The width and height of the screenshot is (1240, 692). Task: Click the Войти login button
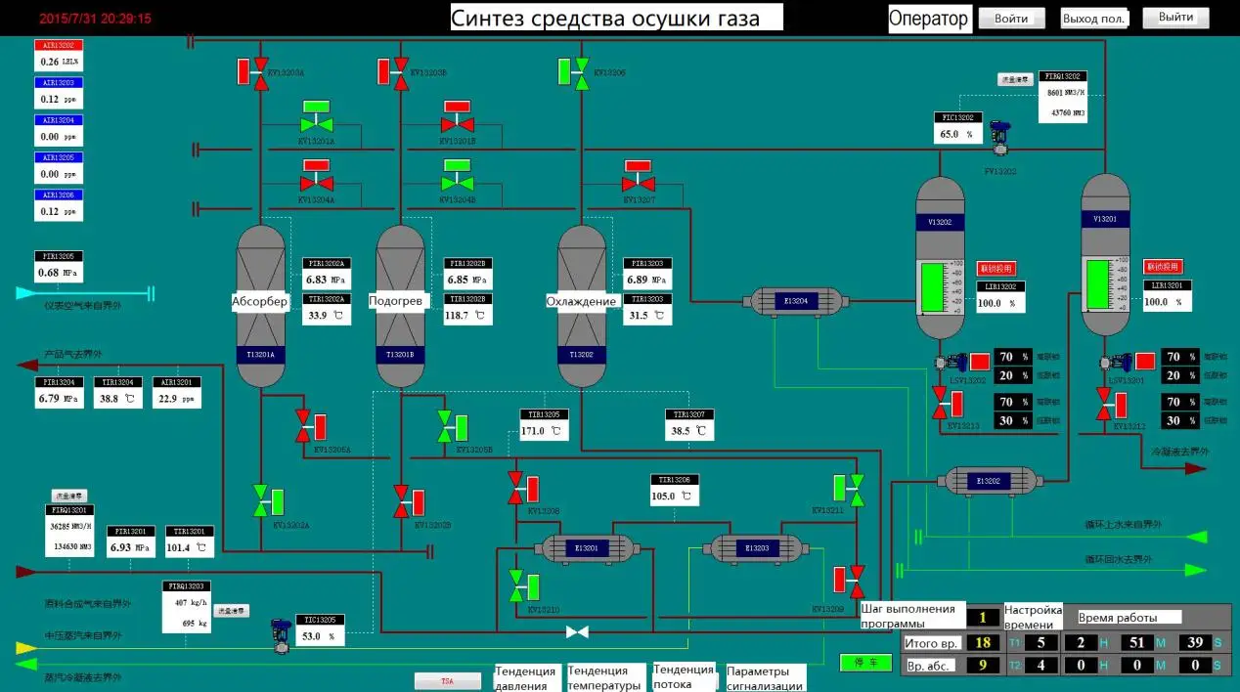click(1011, 19)
